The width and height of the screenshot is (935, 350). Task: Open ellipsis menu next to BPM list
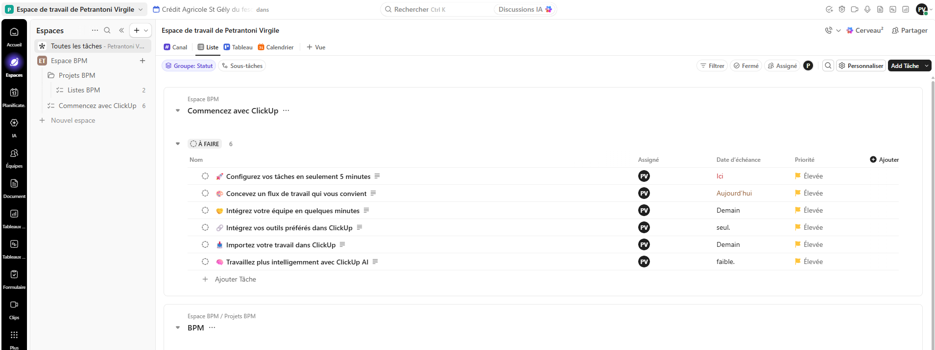pos(212,328)
